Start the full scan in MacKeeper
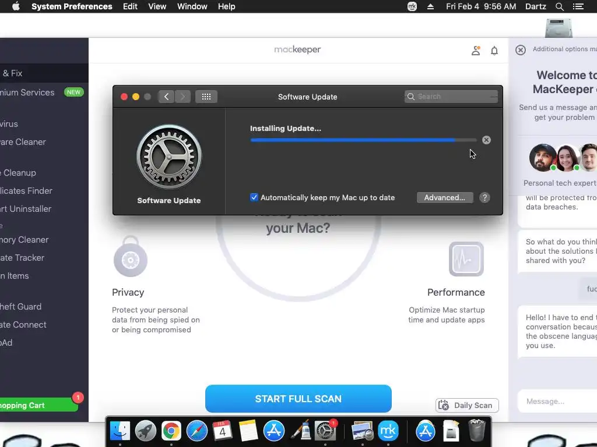 (298, 398)
